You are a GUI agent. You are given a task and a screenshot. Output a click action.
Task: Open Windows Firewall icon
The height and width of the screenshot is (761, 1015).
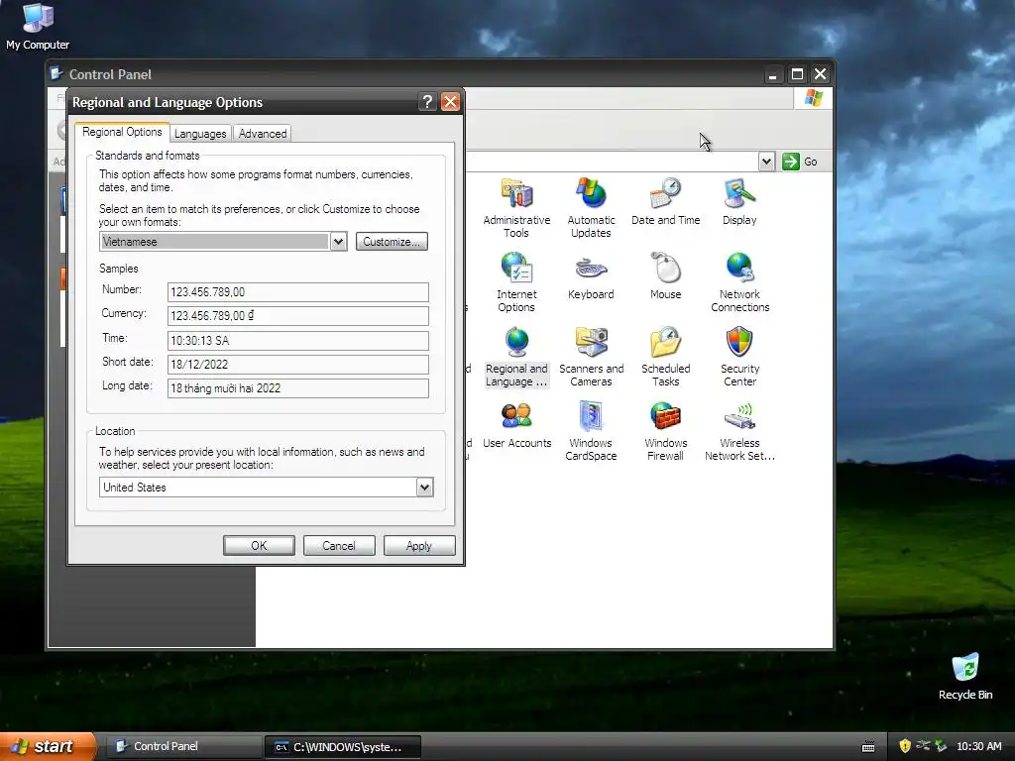(x=665, y=432)
